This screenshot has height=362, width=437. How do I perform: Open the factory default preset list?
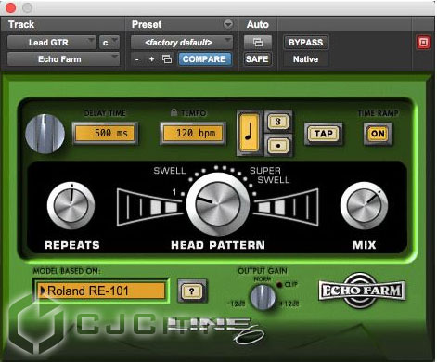pos(182,43)
